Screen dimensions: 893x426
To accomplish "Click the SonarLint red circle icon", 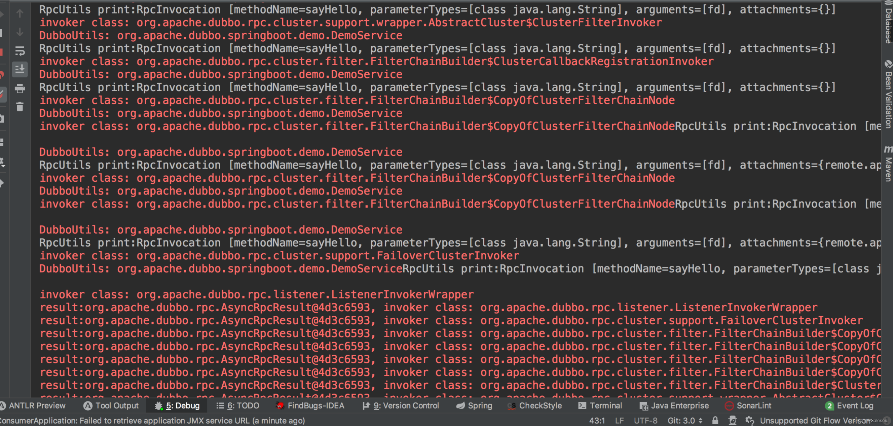I will click(729, 406).
